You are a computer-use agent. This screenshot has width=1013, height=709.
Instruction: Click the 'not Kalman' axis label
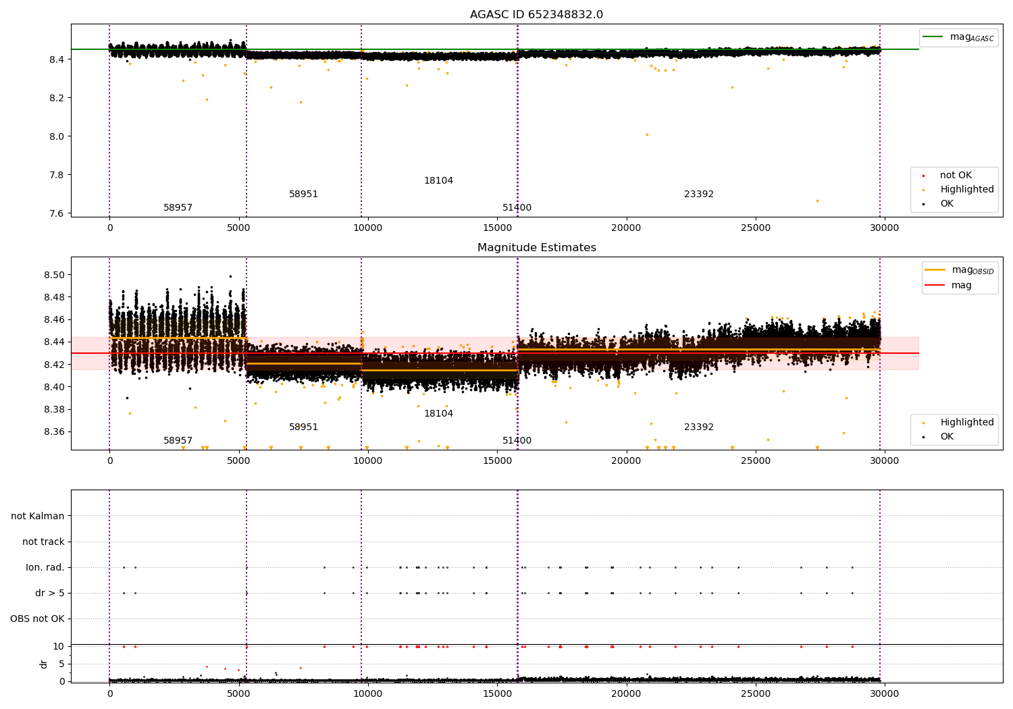[x=38, y=516]
